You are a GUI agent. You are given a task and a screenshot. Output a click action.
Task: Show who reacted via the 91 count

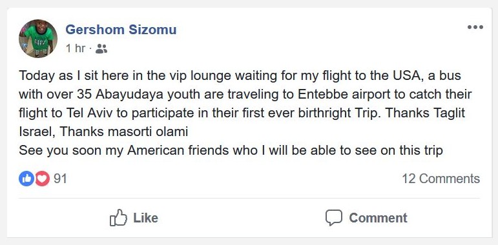tap(60, 179)
